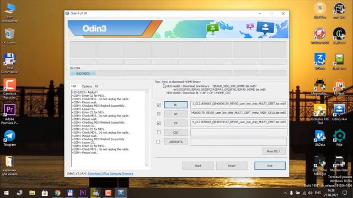
Task: Open the Camtasia Recorder desktop shortcut
Action: tap(9, 89)
